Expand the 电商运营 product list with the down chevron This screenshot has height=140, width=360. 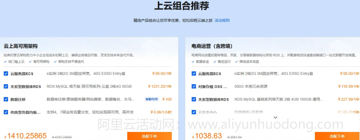(x=276, y=117)
